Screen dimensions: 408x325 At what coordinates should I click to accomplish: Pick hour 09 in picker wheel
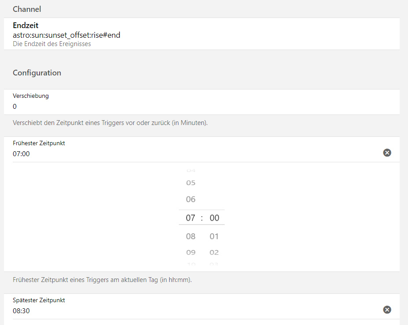(190, 252)
